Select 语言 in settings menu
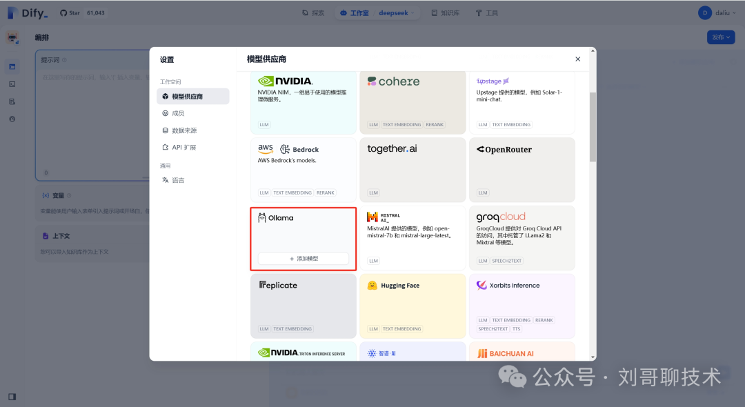 tap(193, 180)
